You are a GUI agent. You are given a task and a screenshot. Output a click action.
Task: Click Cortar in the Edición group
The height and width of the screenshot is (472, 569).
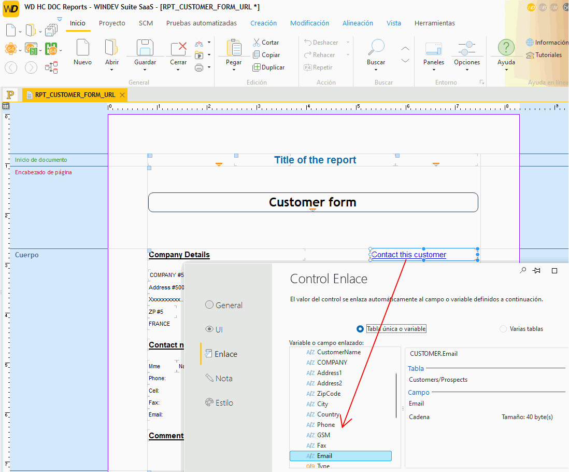tap(266, 43)
